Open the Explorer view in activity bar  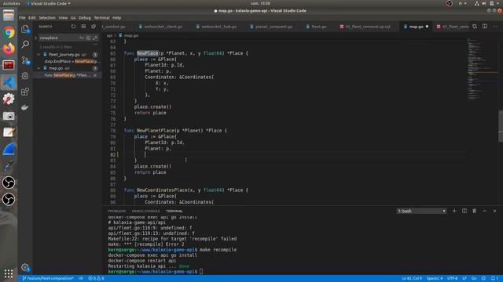point(25,29)
